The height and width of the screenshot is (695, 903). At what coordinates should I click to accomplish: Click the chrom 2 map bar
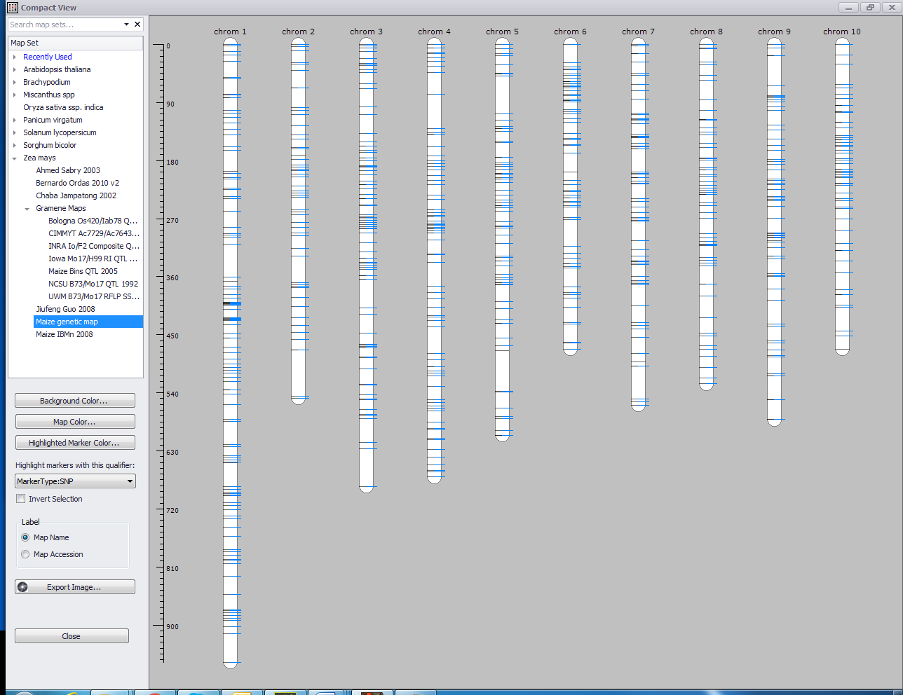coord(298,221)
